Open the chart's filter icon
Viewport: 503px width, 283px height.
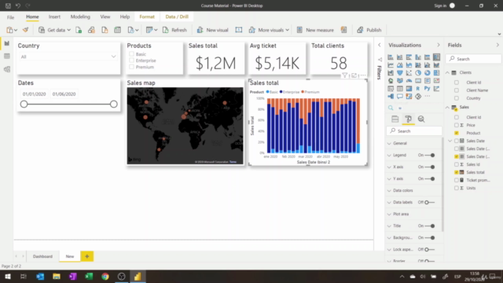coord(344,75)
